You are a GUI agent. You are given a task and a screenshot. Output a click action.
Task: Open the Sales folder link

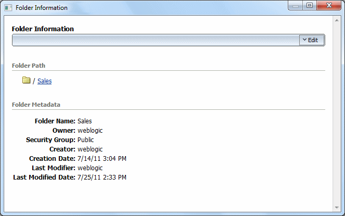pyautogui.click(x=44, y=81)
